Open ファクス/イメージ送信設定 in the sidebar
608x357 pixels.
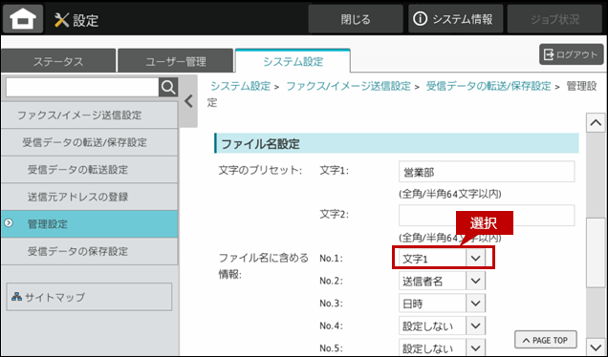89,115
